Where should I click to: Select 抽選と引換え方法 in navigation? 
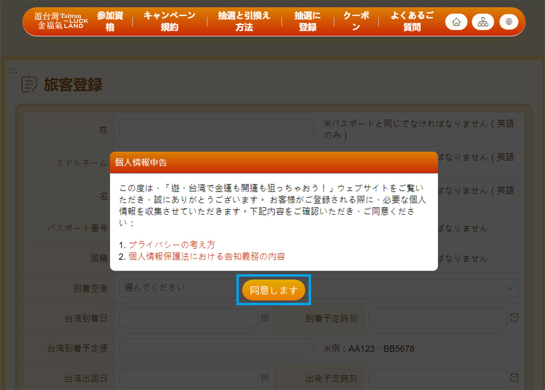point(244,21)
